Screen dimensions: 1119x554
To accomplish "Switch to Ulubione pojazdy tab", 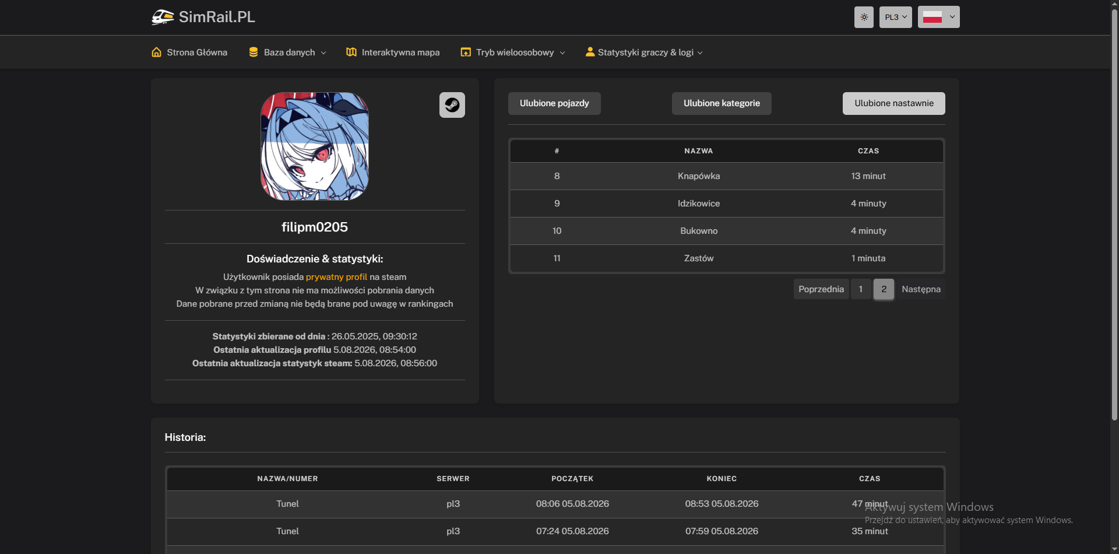I will coord(554,103).
